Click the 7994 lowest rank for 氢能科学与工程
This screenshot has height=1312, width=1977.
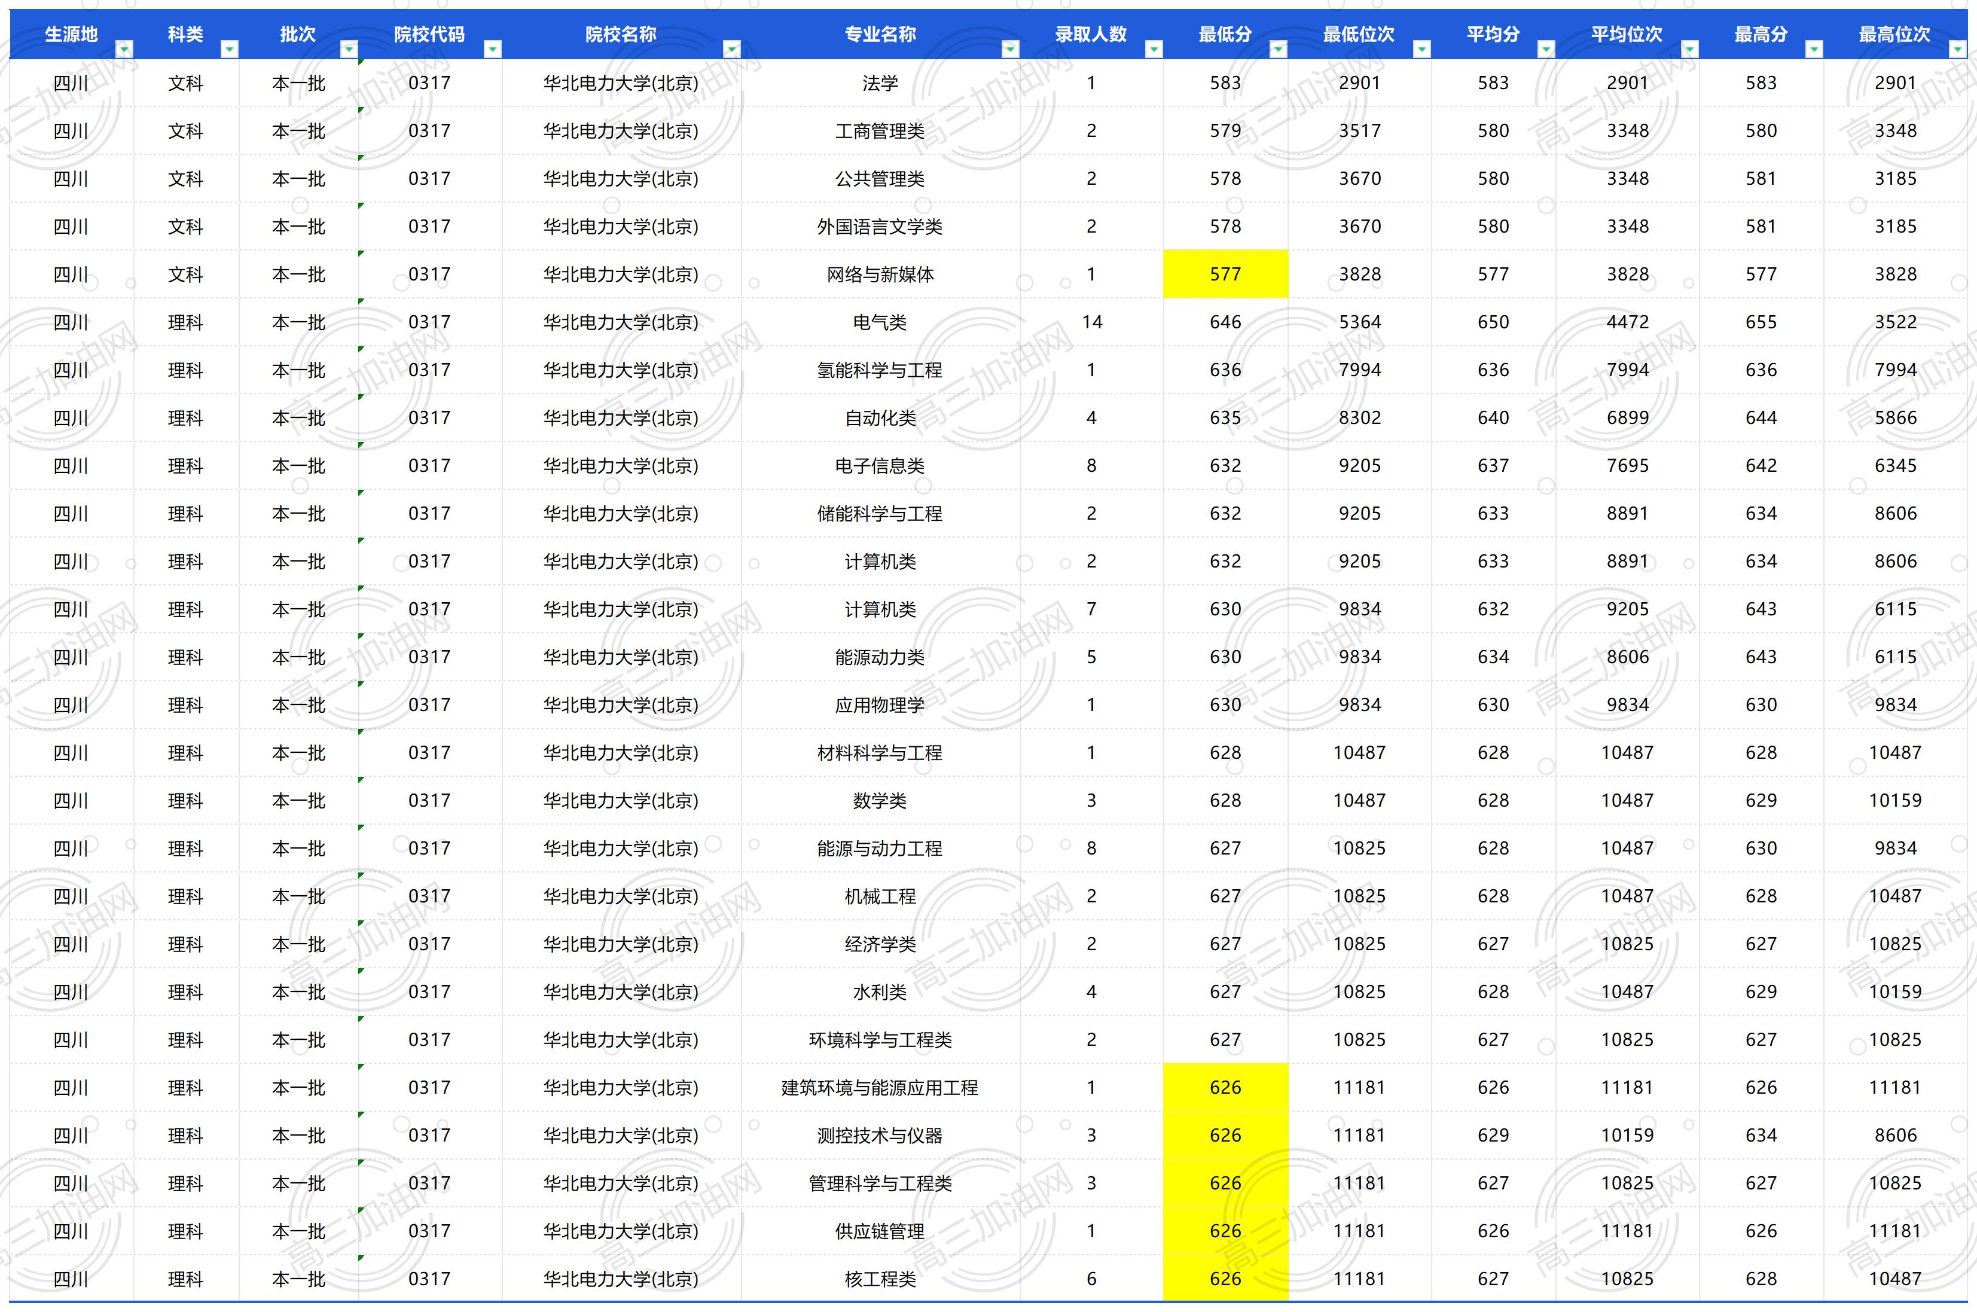[x=1359, y=370]
